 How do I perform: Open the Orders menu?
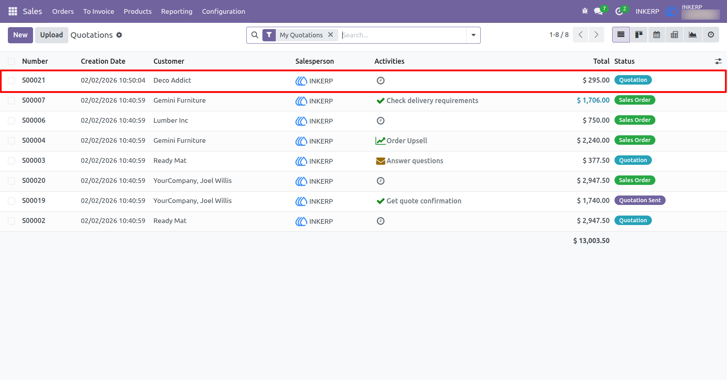point(63,11)
